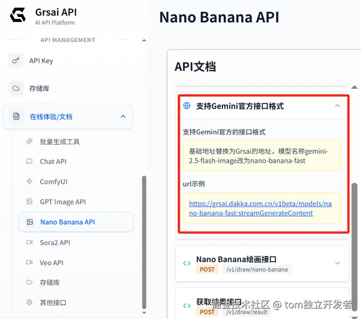Click the cloud icon beside top 存储库
This screenshot has width=361, height=319.
[16, 88]
